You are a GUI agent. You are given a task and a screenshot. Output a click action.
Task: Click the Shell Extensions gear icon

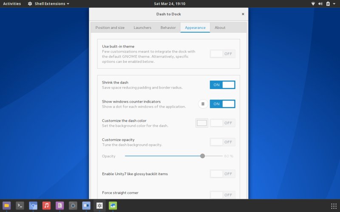coord(30,4)
